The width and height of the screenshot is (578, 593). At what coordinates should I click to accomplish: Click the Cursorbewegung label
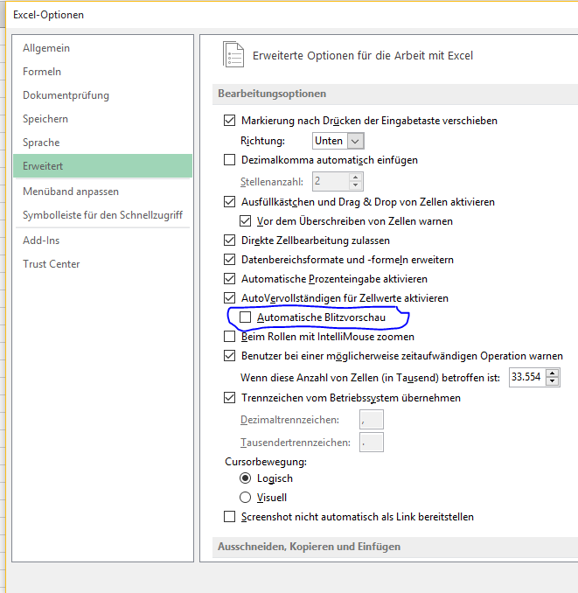coord(266,462)
